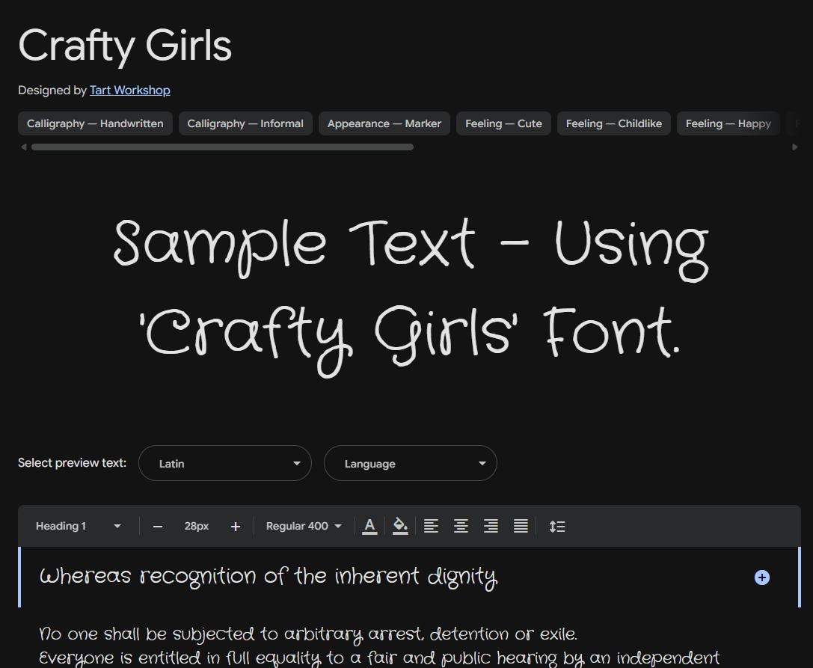The width and height of the screenshot is (813, 668).
Task: Align text center
Action: click(x=461, y=526)
